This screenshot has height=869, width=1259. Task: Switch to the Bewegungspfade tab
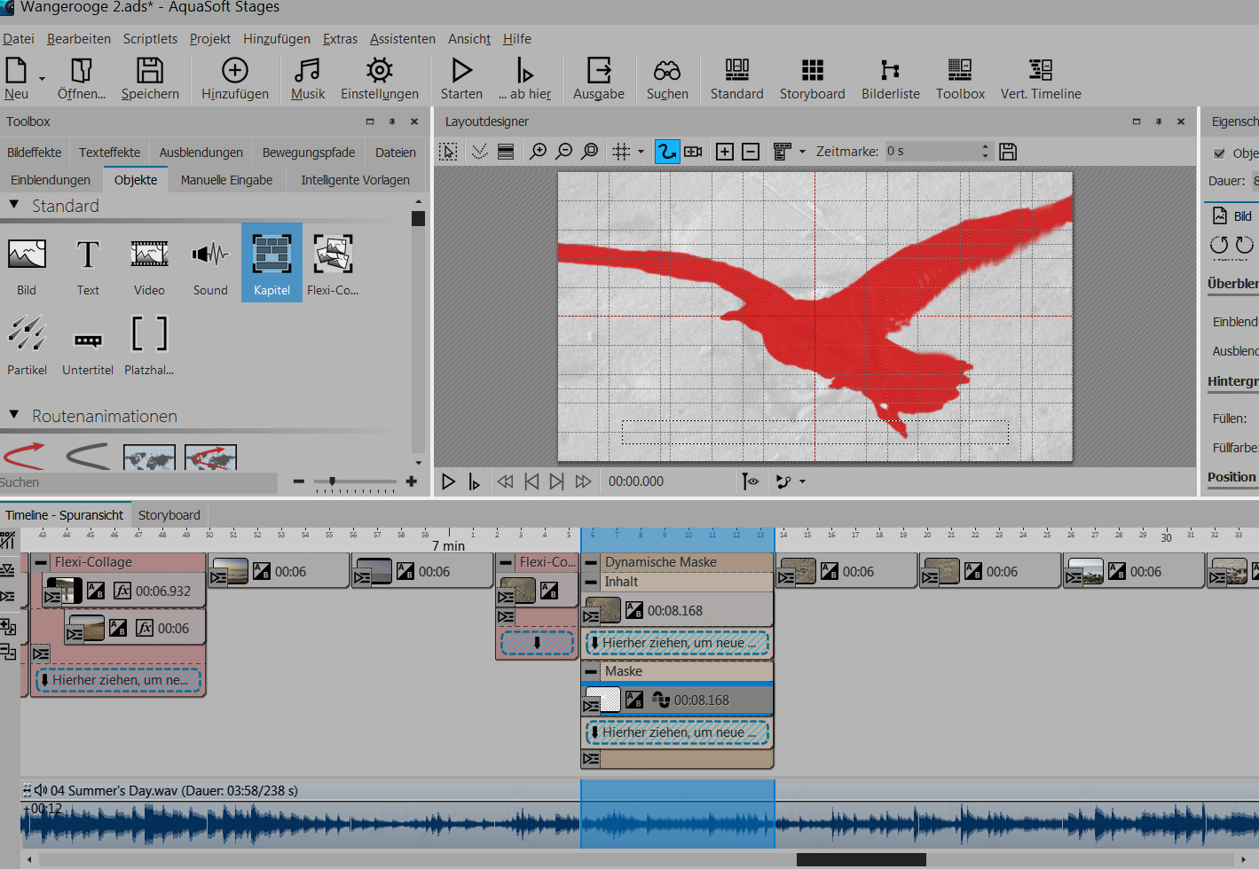click(308, 153)
